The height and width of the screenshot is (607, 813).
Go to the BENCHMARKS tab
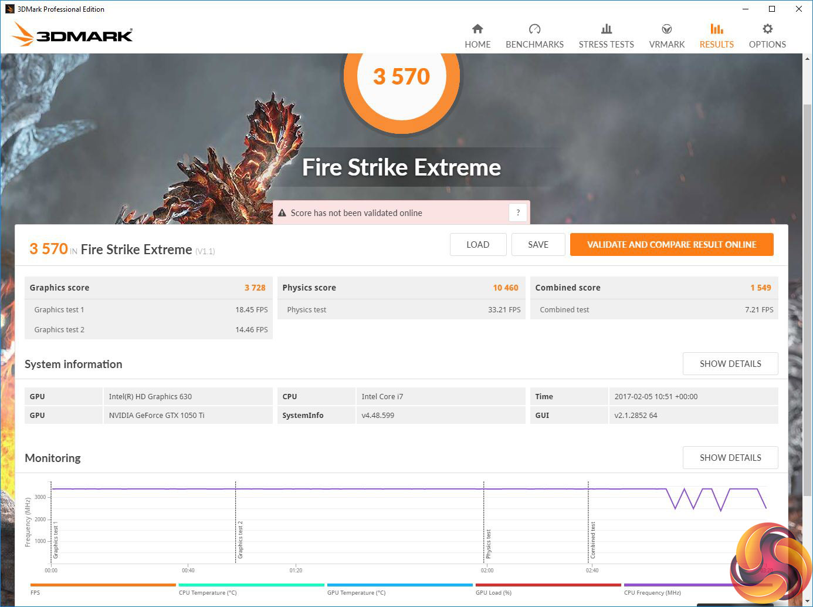point(534,45)
